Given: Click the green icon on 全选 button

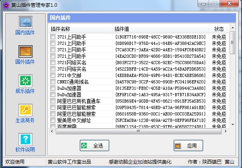Looking at the screenshot, I should click(83, 146).
